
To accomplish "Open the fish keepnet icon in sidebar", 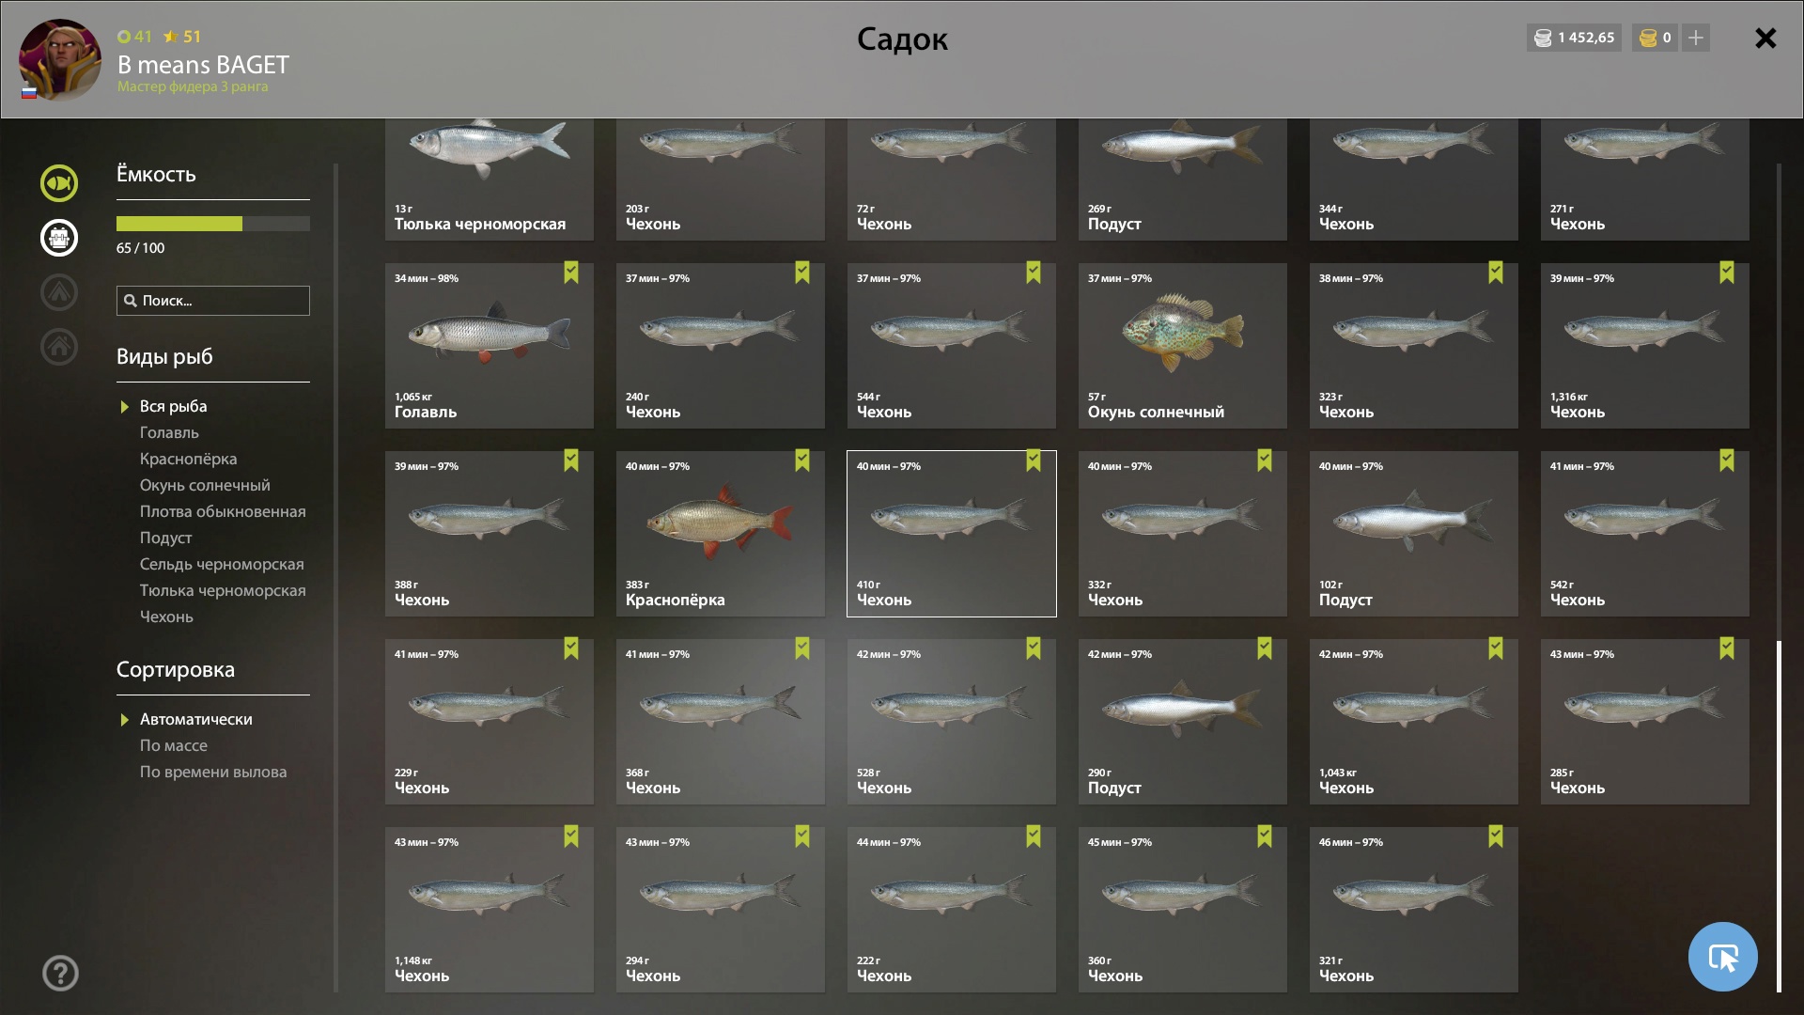I will (59, 183).
